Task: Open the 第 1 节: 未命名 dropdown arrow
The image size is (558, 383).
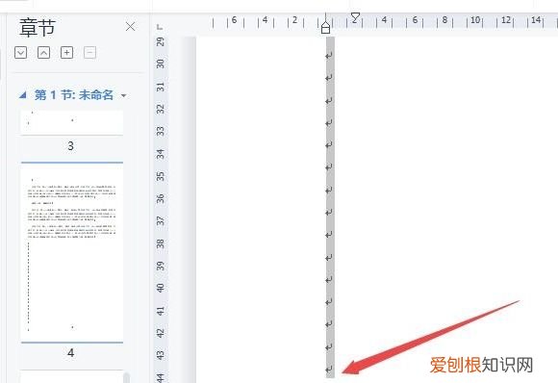Action: 123,95
